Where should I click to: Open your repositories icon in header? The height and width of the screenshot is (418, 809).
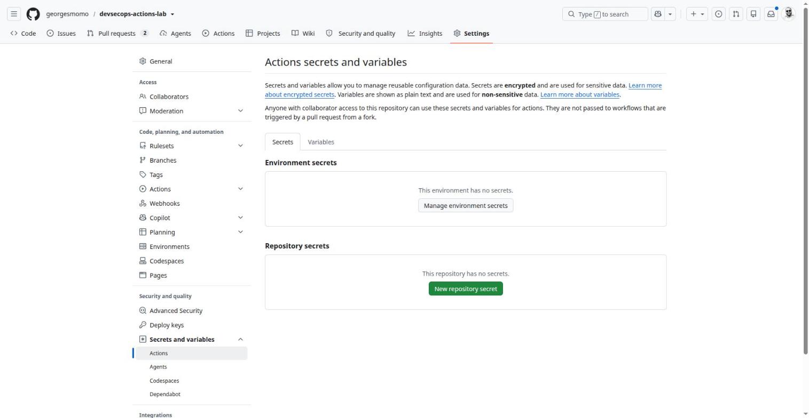click(x=753, y=14)
